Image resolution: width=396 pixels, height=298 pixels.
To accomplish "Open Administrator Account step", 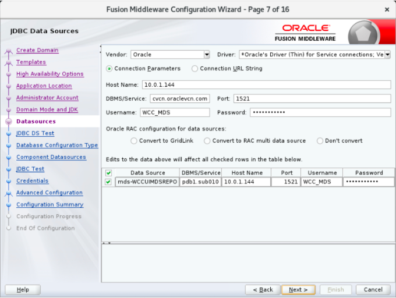I will coord(48,98).
